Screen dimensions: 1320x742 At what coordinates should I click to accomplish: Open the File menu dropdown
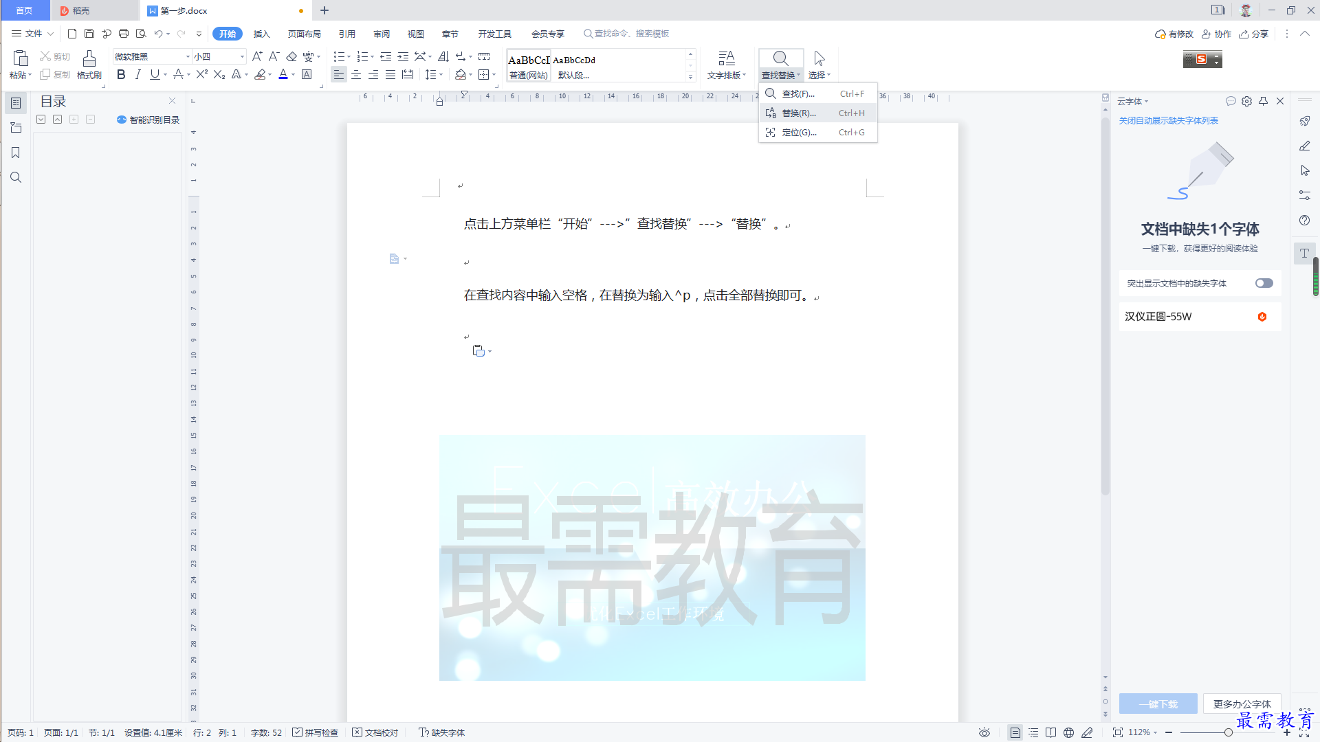point(32,34)
